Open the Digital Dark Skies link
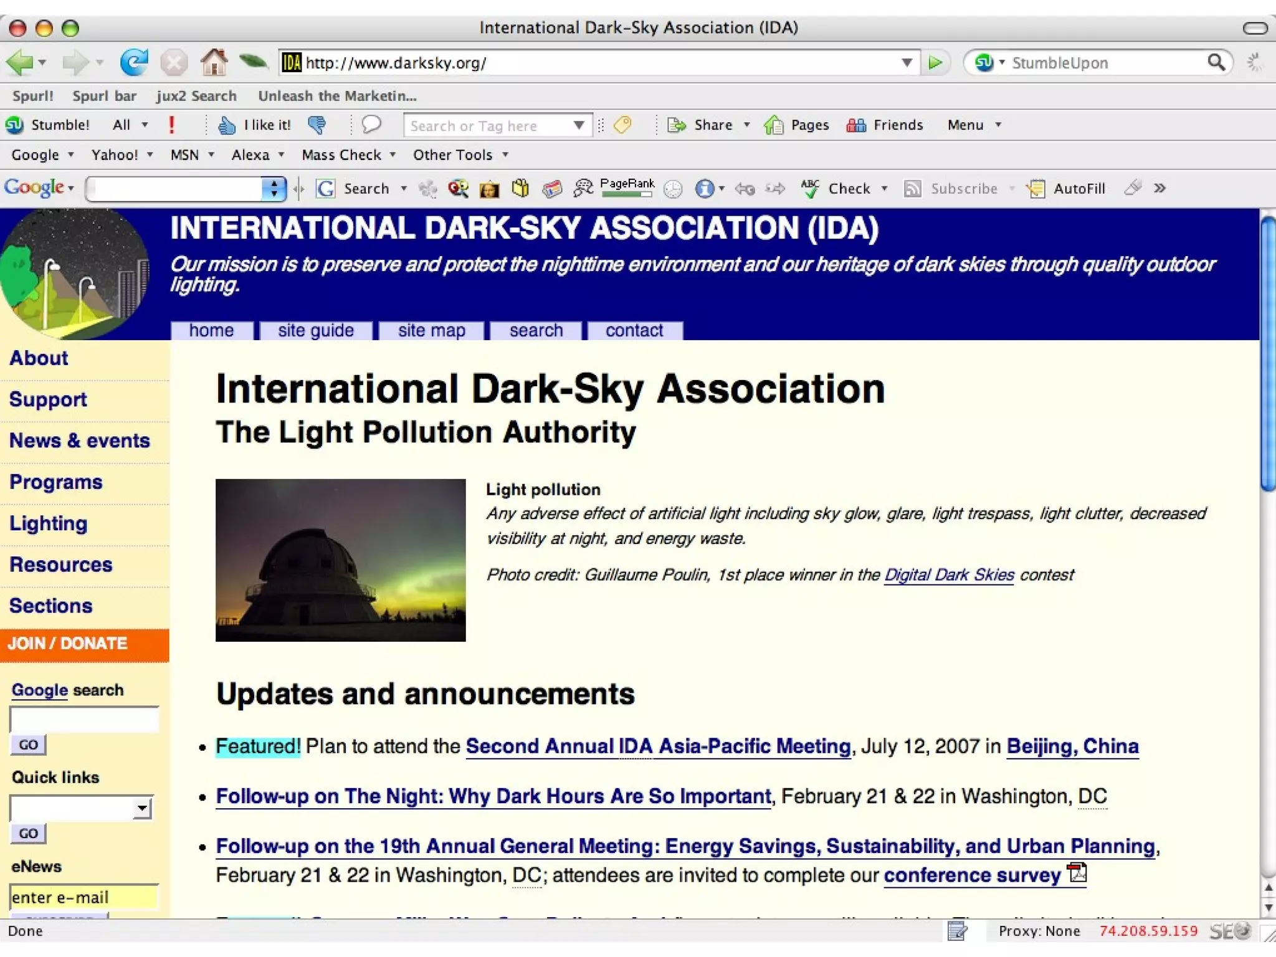 [x=949, y=574]
